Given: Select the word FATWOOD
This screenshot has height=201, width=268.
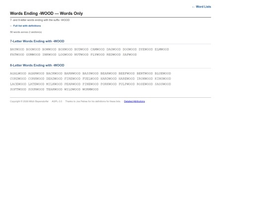Looking at the screenshot, I should pyautogui.click(x=17, y=55).
